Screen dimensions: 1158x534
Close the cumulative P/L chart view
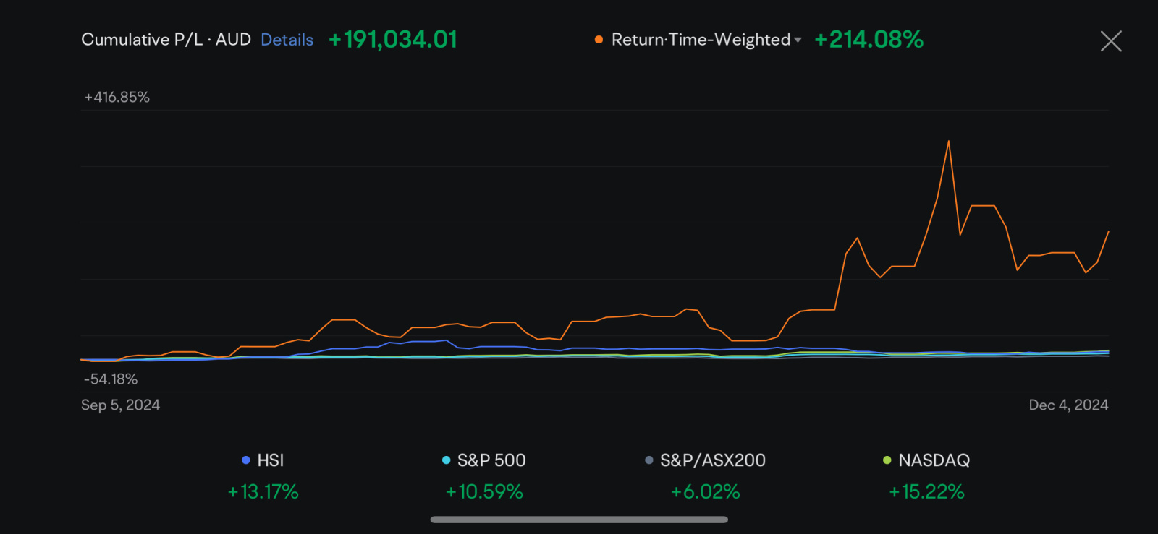coord(1111,41)
